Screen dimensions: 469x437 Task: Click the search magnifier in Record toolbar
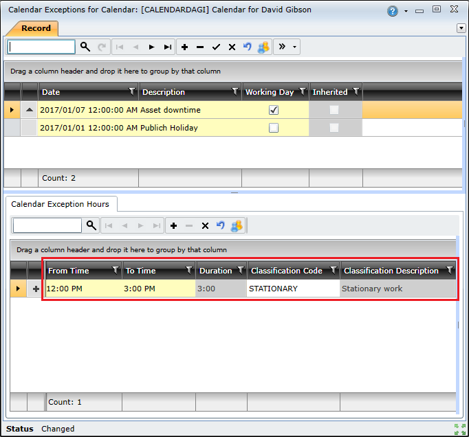pos(85,47)
